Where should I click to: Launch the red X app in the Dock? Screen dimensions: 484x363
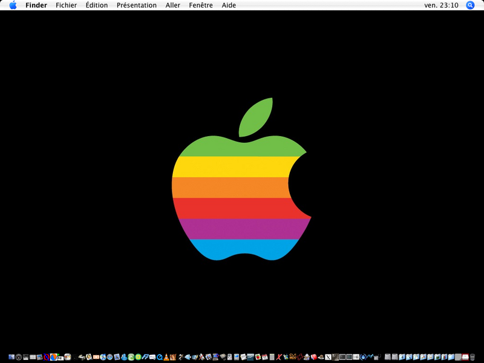point(279,357)
